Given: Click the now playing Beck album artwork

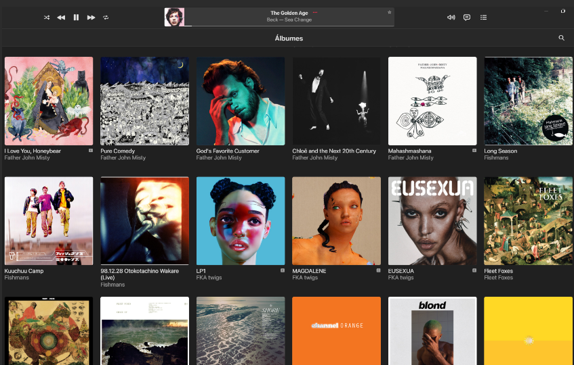Looking at the screenshot, I should (x=174, y=17).
